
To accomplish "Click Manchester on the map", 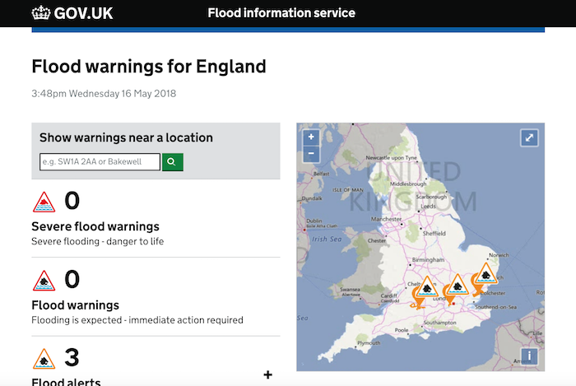I will tap(386, 220).
